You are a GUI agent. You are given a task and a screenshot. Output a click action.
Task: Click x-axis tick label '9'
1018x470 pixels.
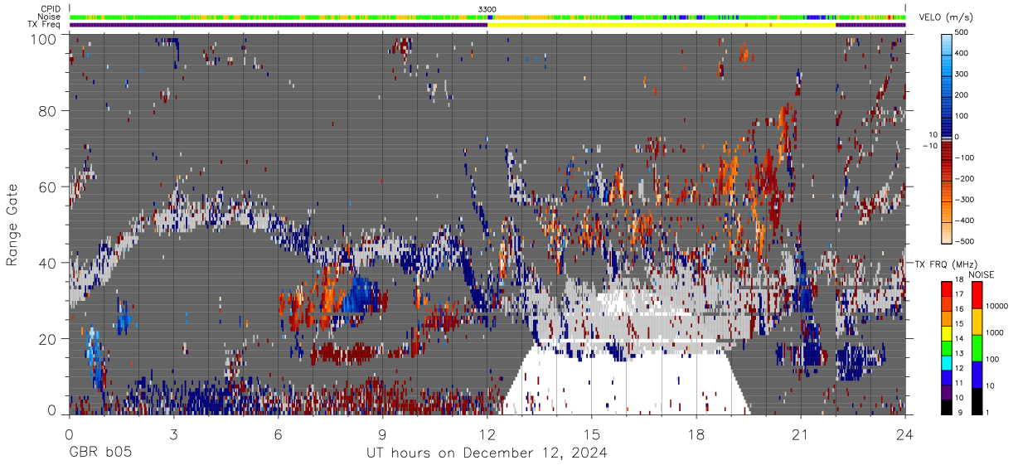tap(382, 434)
